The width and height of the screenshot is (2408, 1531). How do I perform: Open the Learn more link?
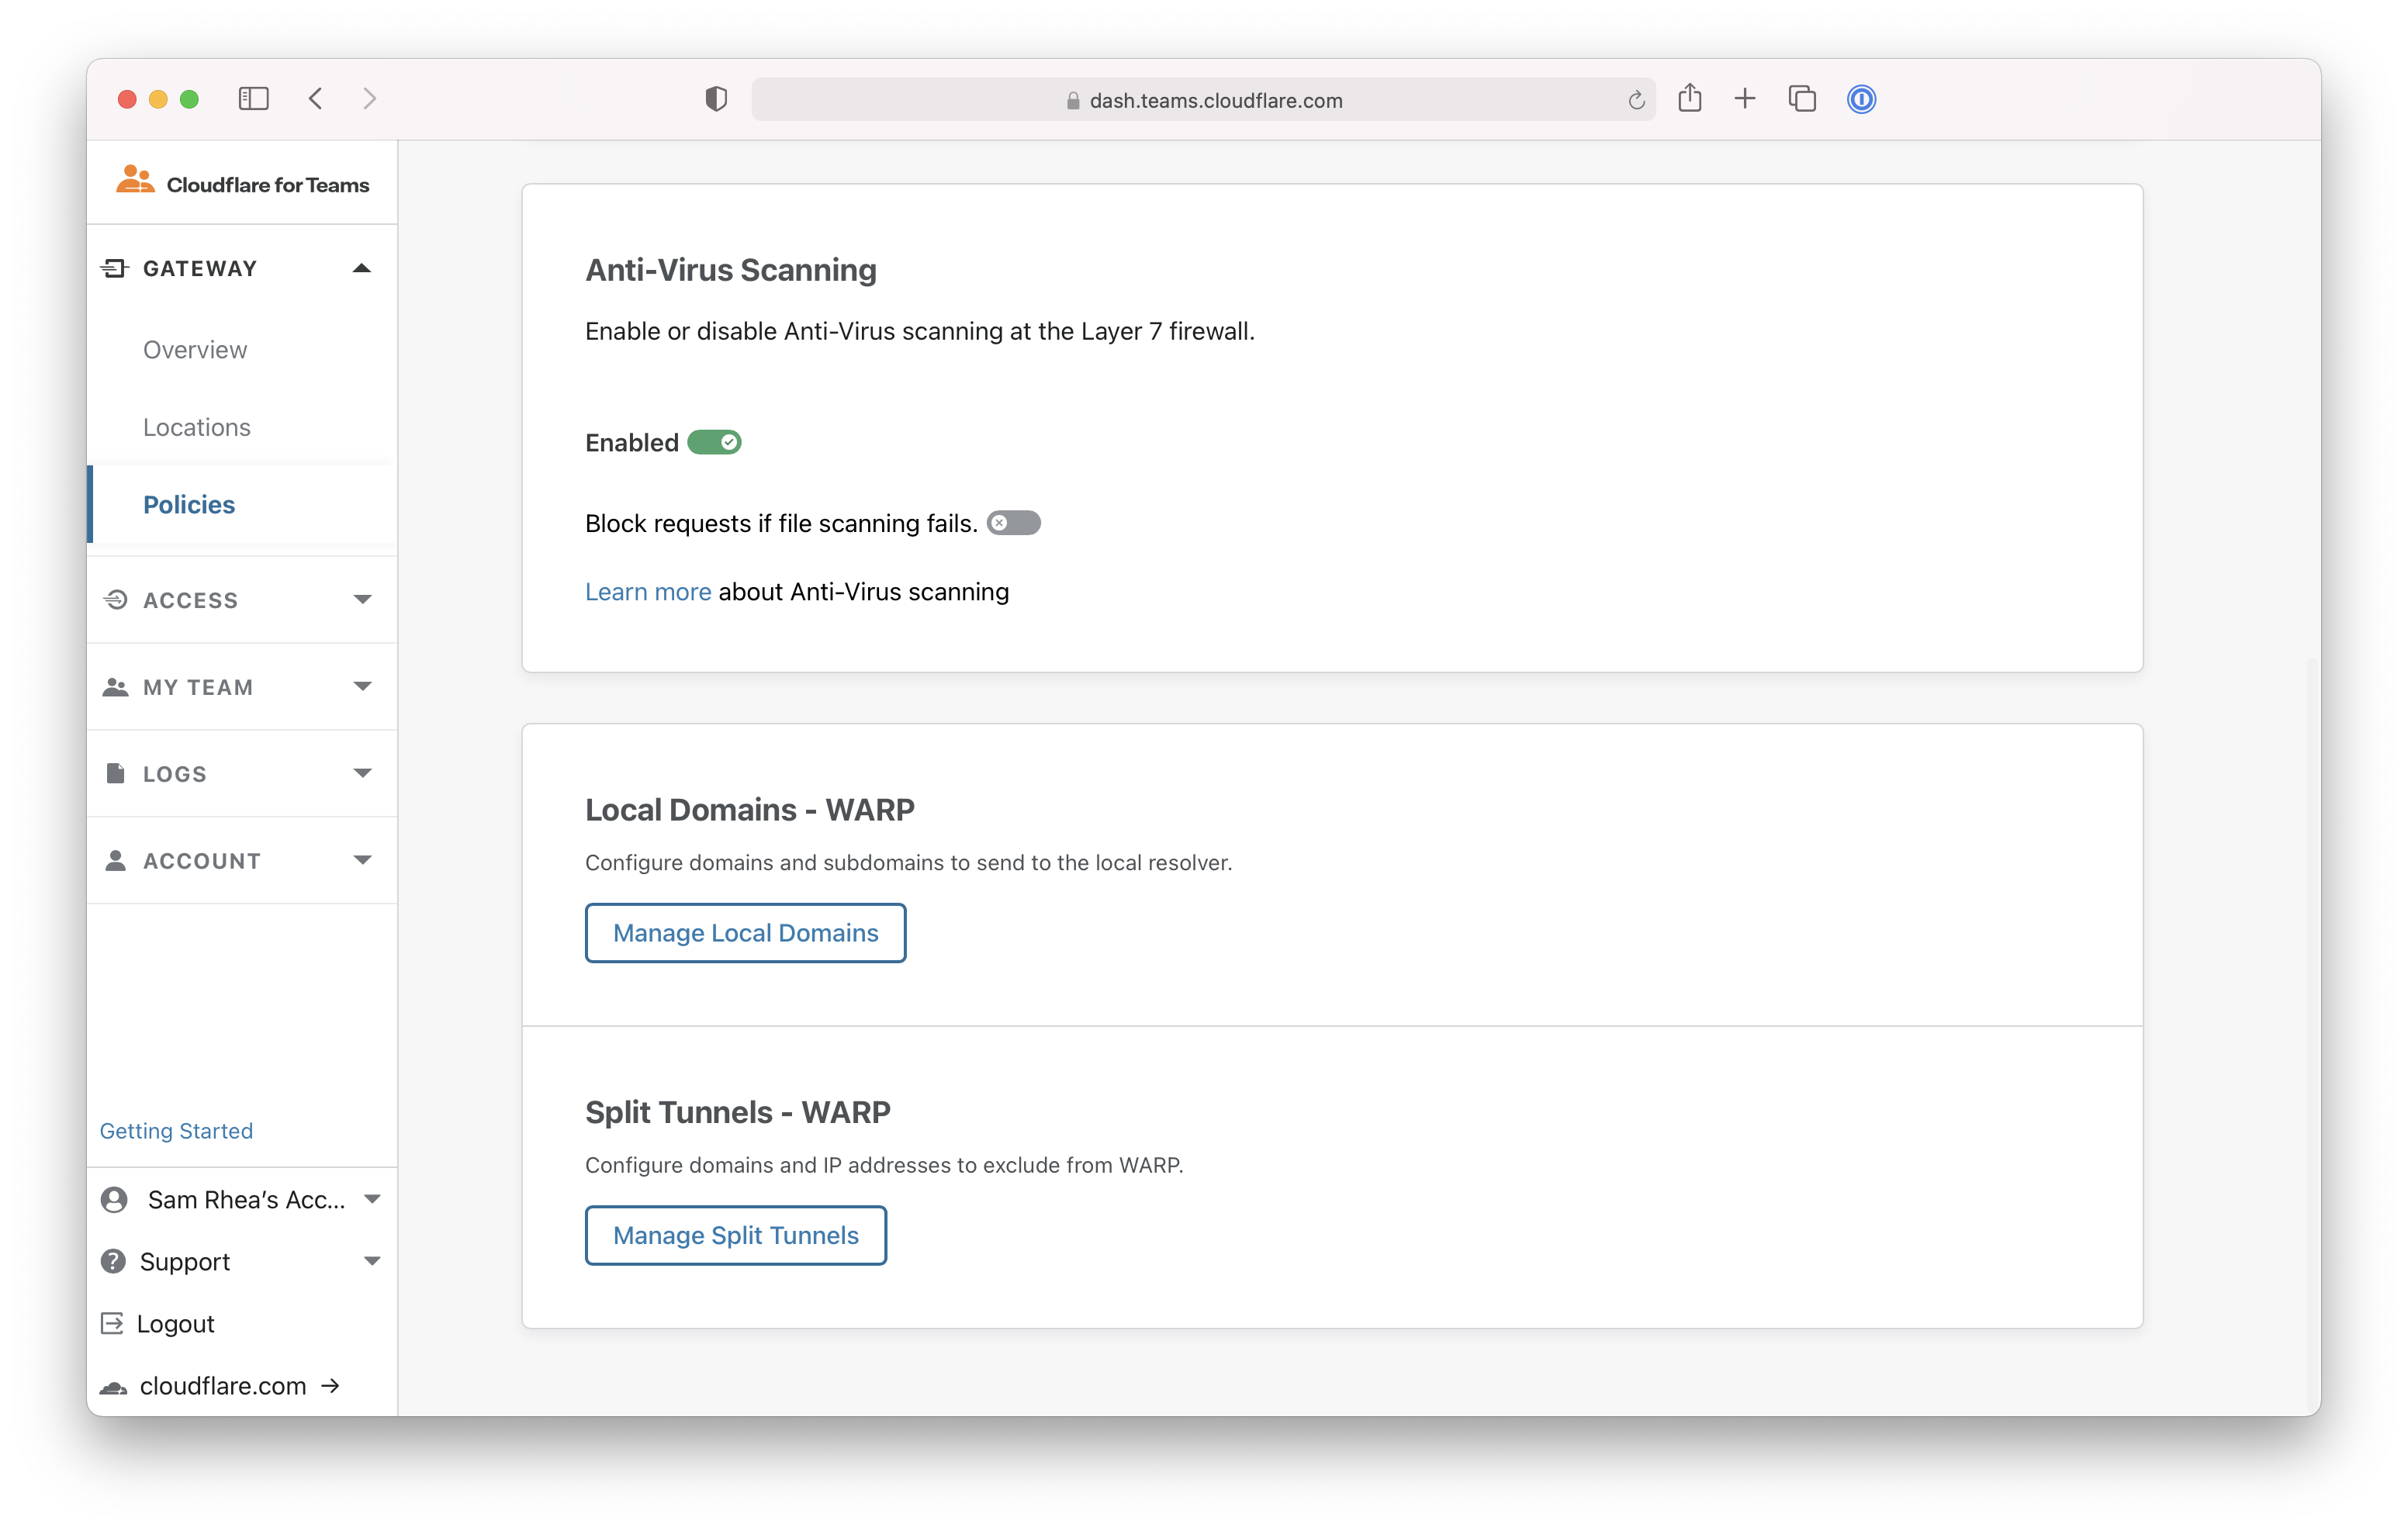(x=648, y=592)
